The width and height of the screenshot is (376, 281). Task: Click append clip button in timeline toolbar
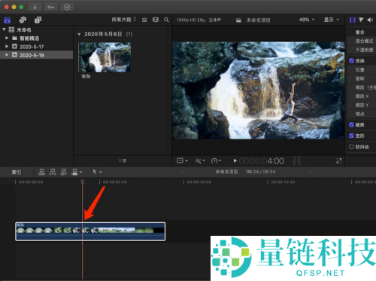[64, 172]
